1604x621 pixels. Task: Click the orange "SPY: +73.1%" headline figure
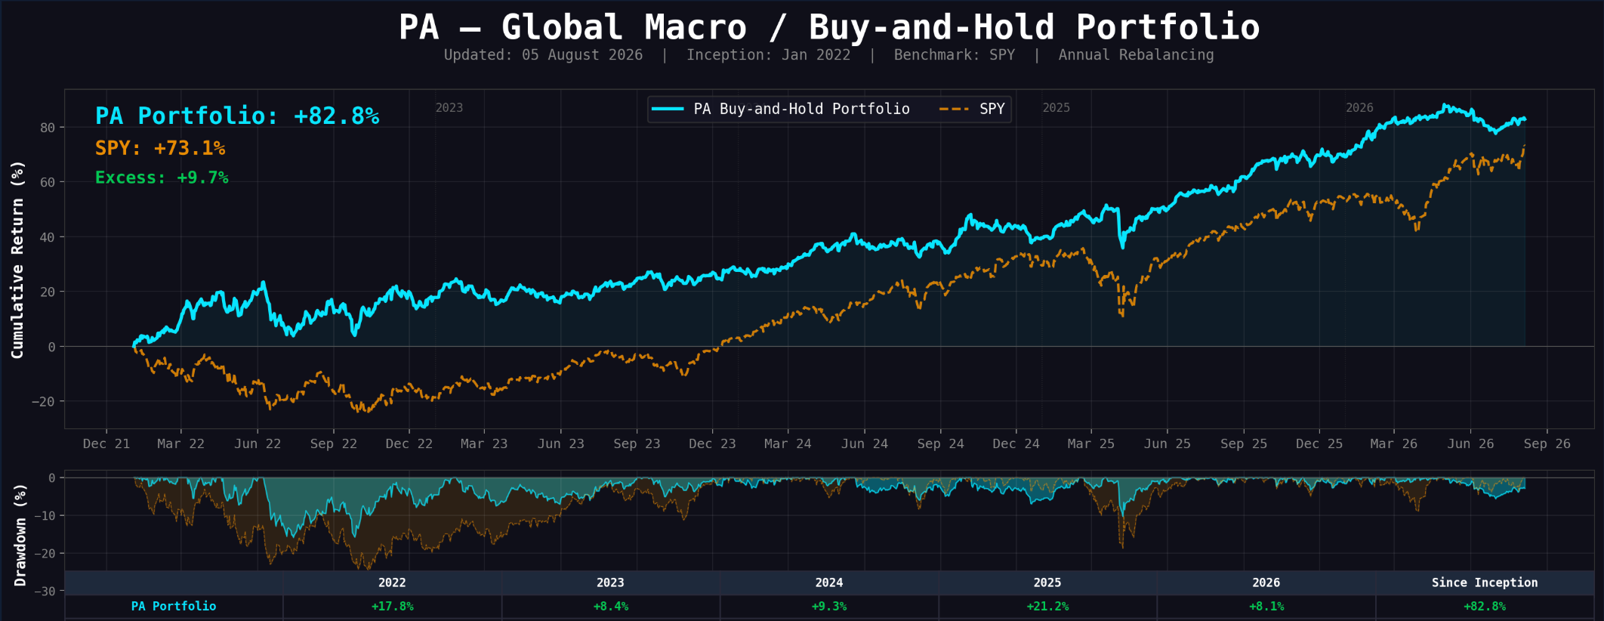(160, 148)
